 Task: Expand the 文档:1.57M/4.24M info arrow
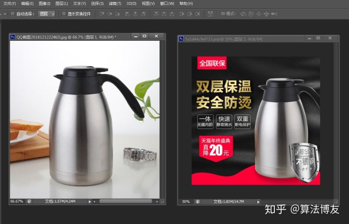click(90, 202)
